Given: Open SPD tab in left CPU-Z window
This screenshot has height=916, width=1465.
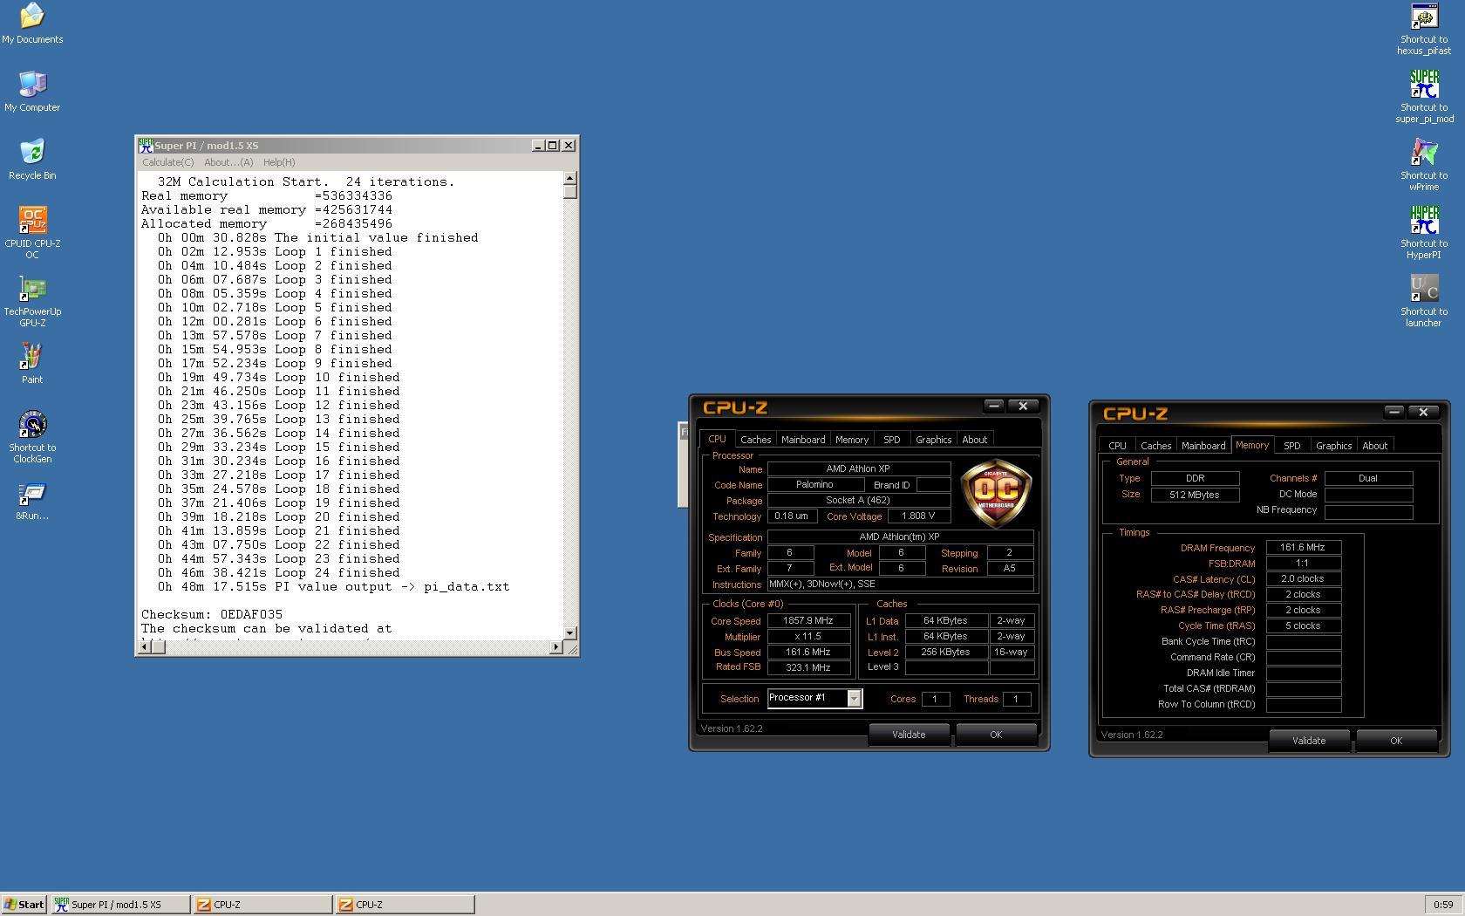Looking at the screenshot, I should (891, 440).
